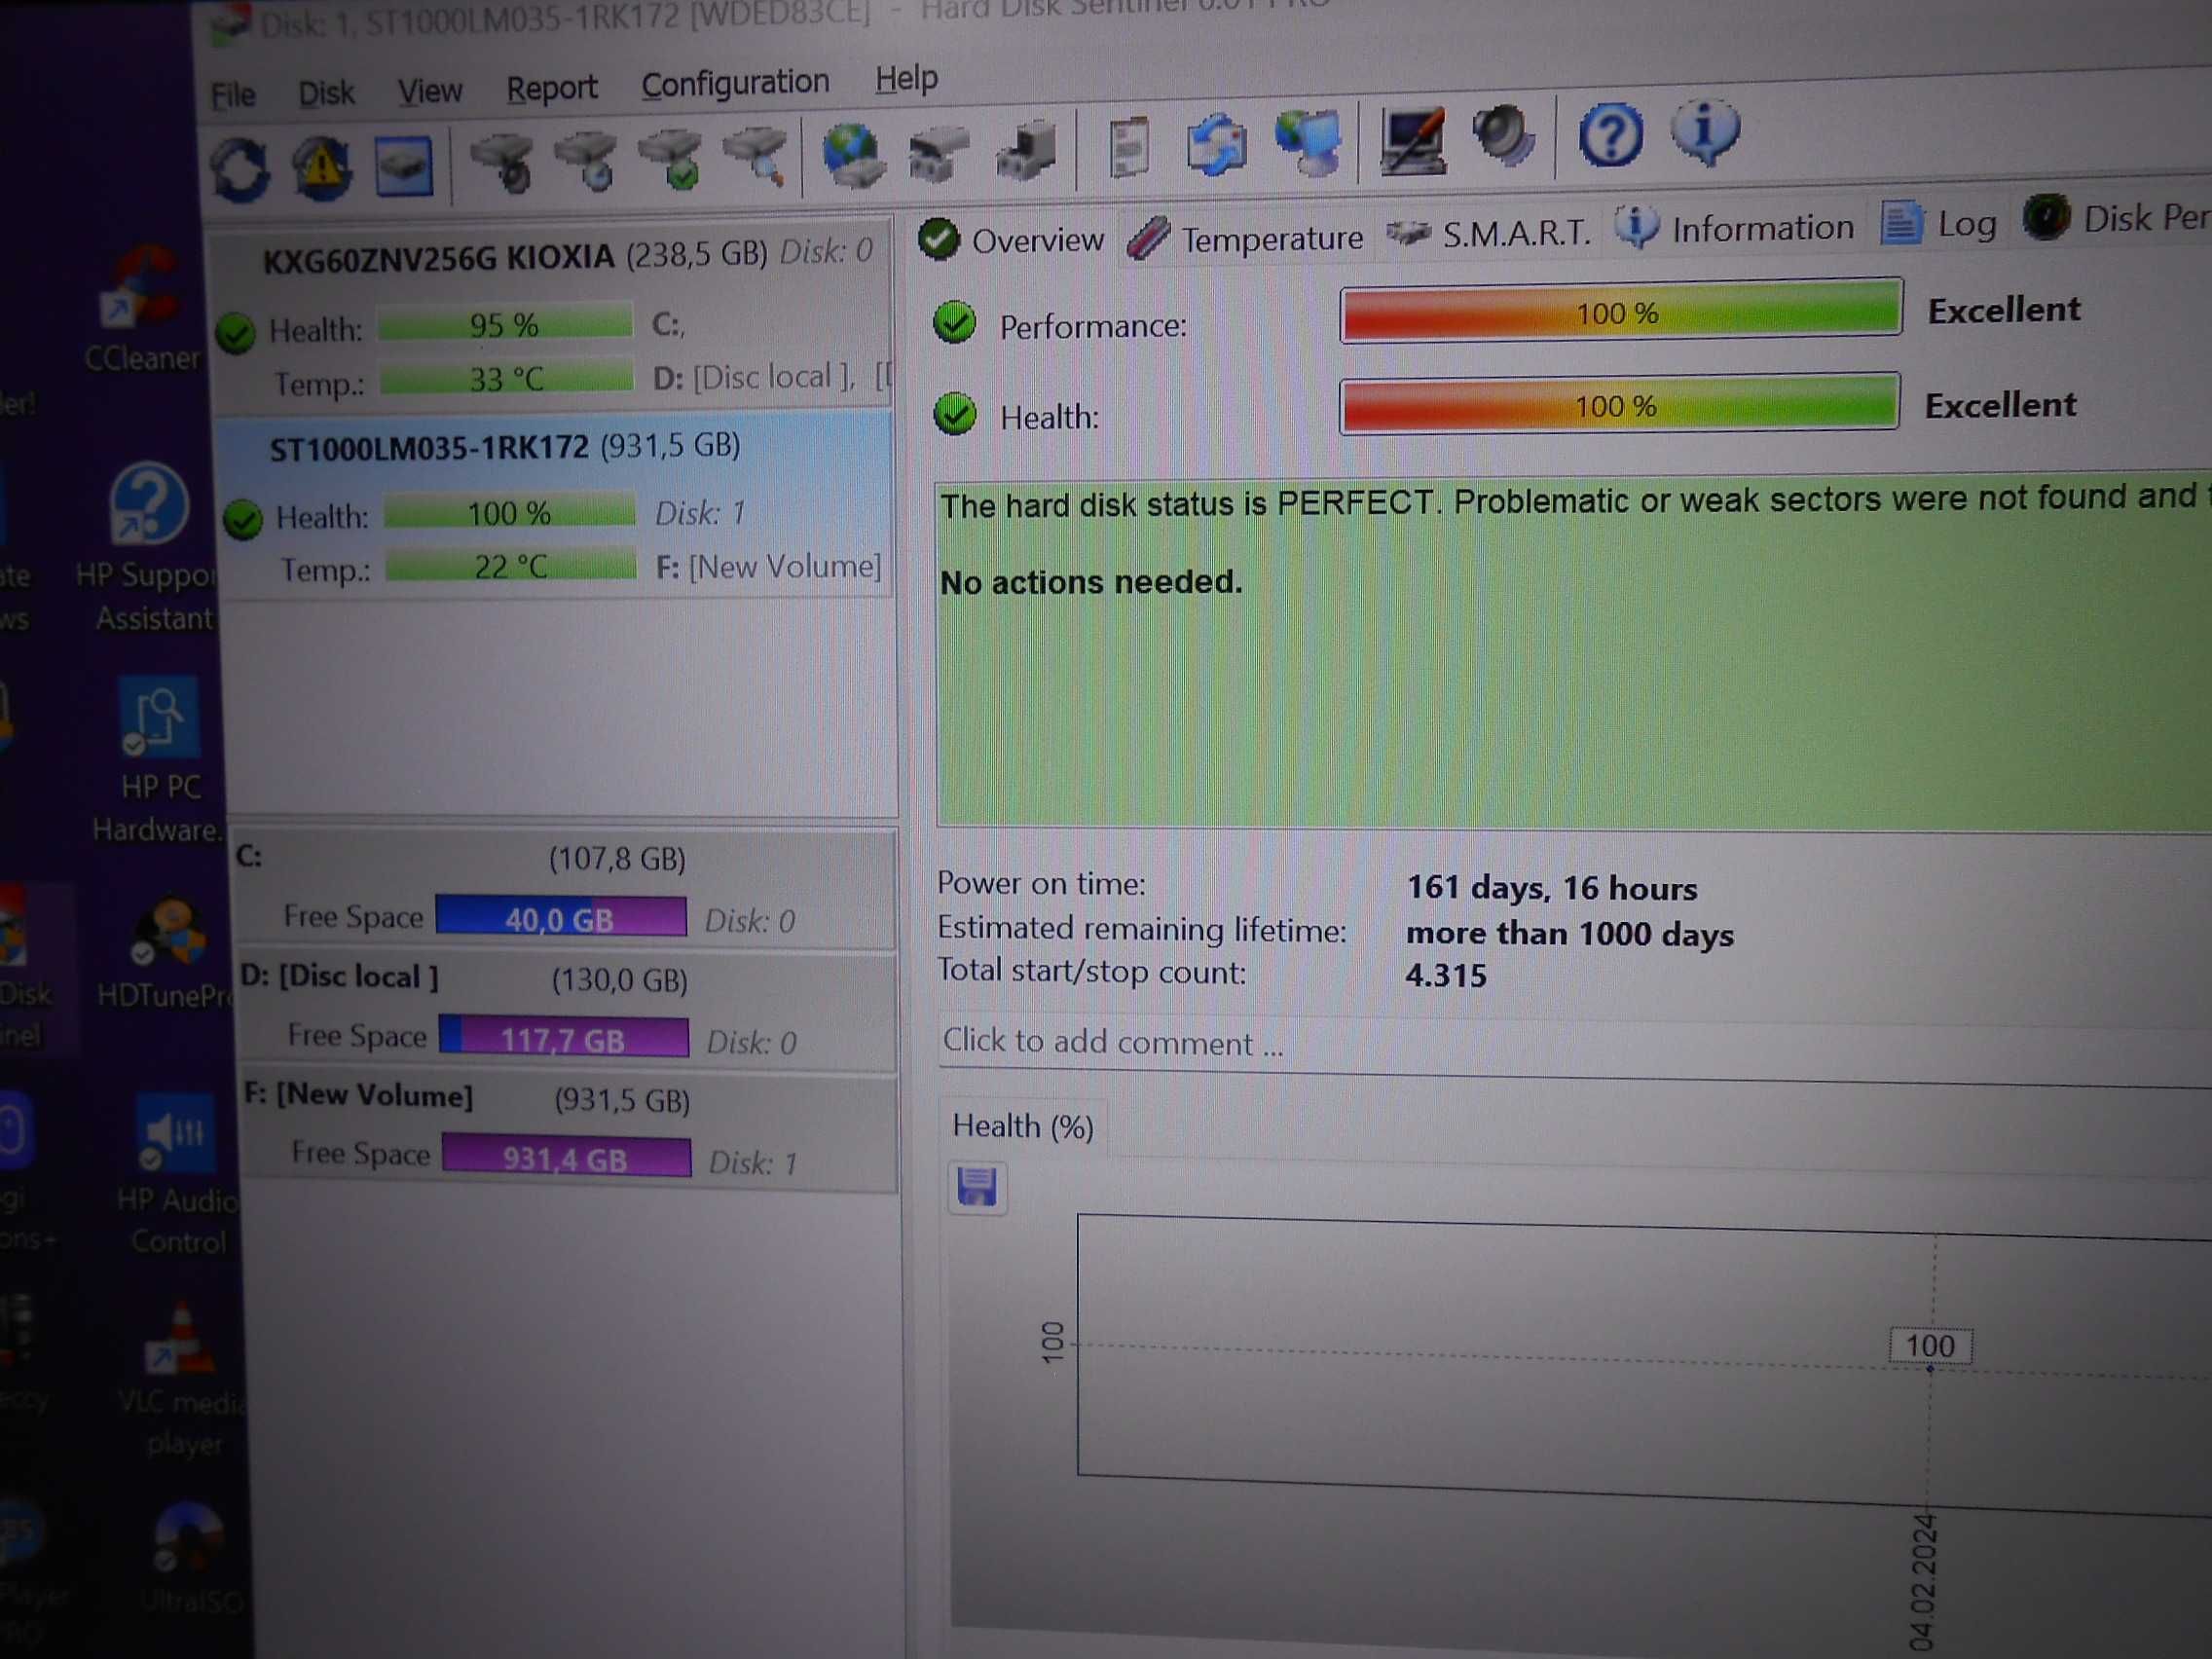Click the Refresh toolbar icon
2212x1659 pixels.
click(x=240, y=168)
